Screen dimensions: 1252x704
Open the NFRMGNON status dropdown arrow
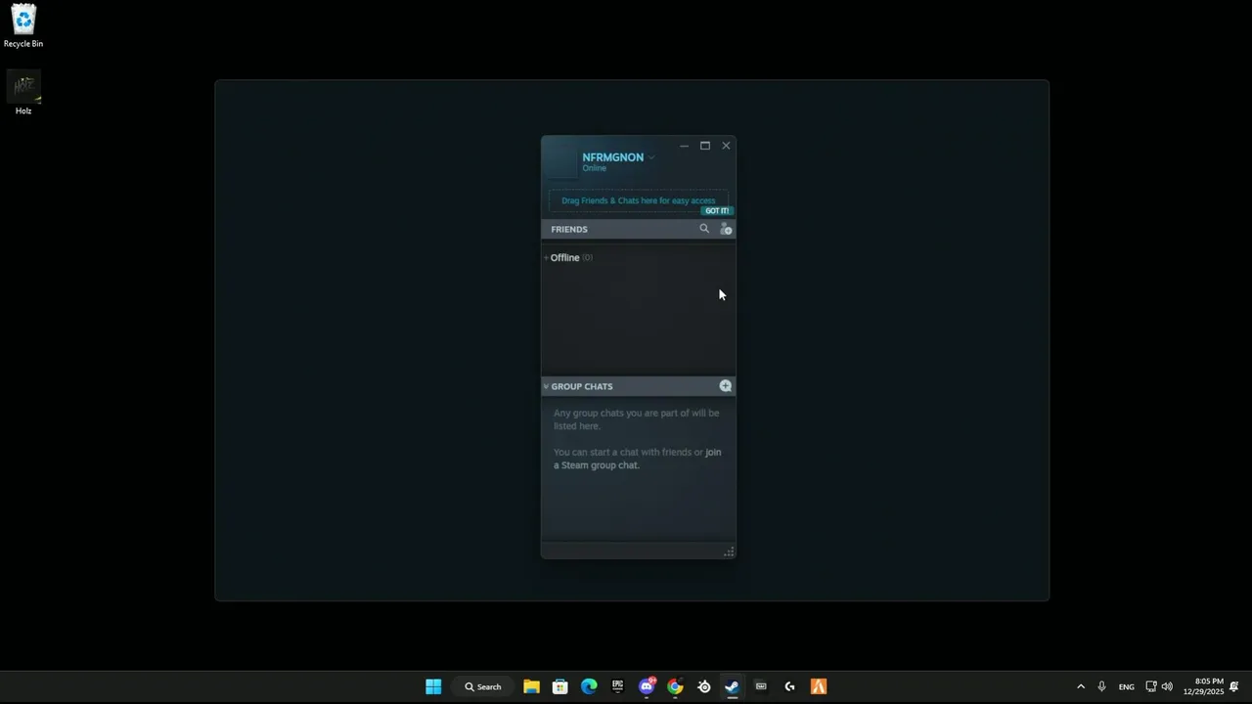(651, 157)
